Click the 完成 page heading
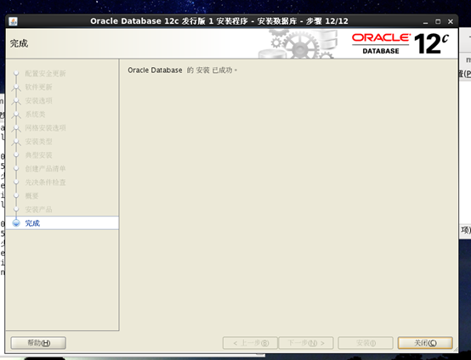This screenshot has width=471, height=360. [x=19, y=43]
